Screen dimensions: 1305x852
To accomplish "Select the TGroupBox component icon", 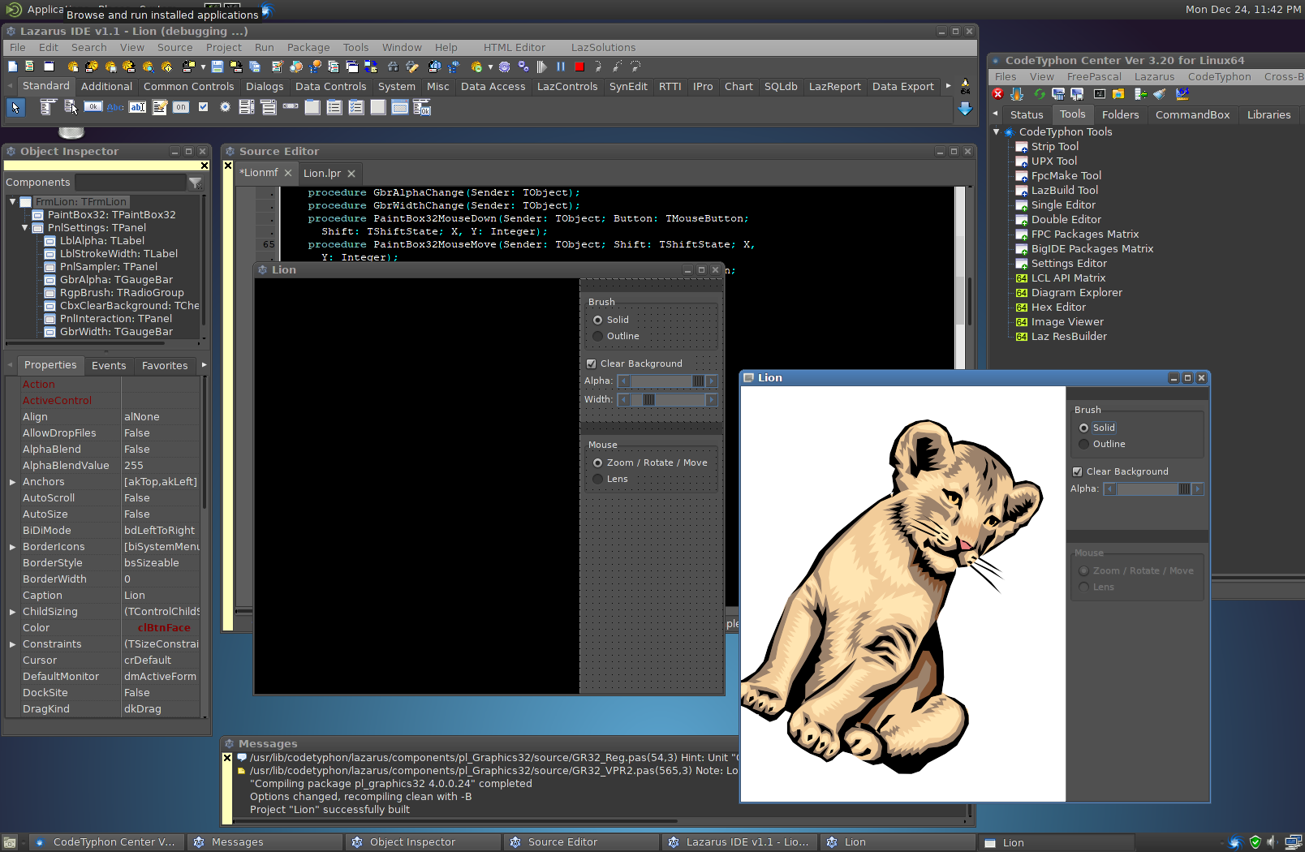I will click(x=312, y=107).
